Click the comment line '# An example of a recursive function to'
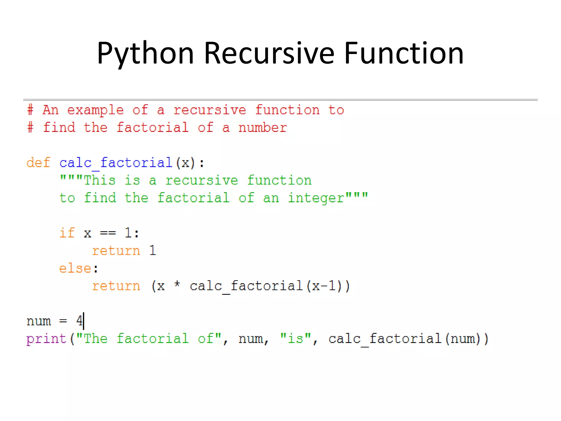The image size is (561, 421). coord(186,110)
